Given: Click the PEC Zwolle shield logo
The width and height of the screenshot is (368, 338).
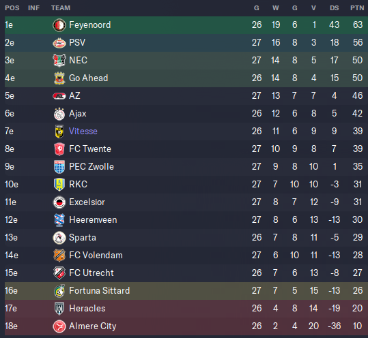Looking at the screenshot, I should (59, 167).
